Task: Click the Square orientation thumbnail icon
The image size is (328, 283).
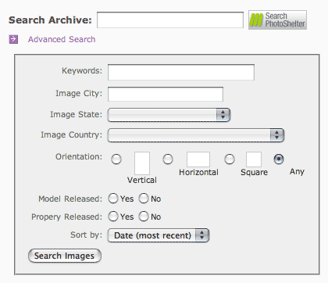Action: click(254, 159)
